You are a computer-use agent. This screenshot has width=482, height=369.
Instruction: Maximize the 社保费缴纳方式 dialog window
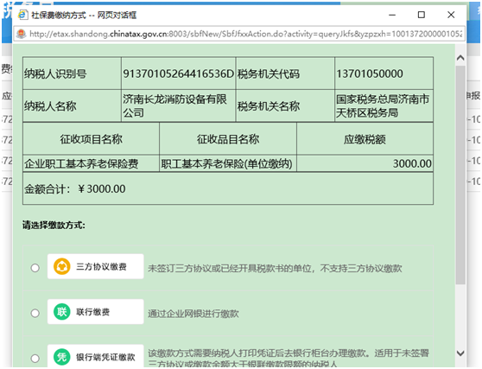422,15
